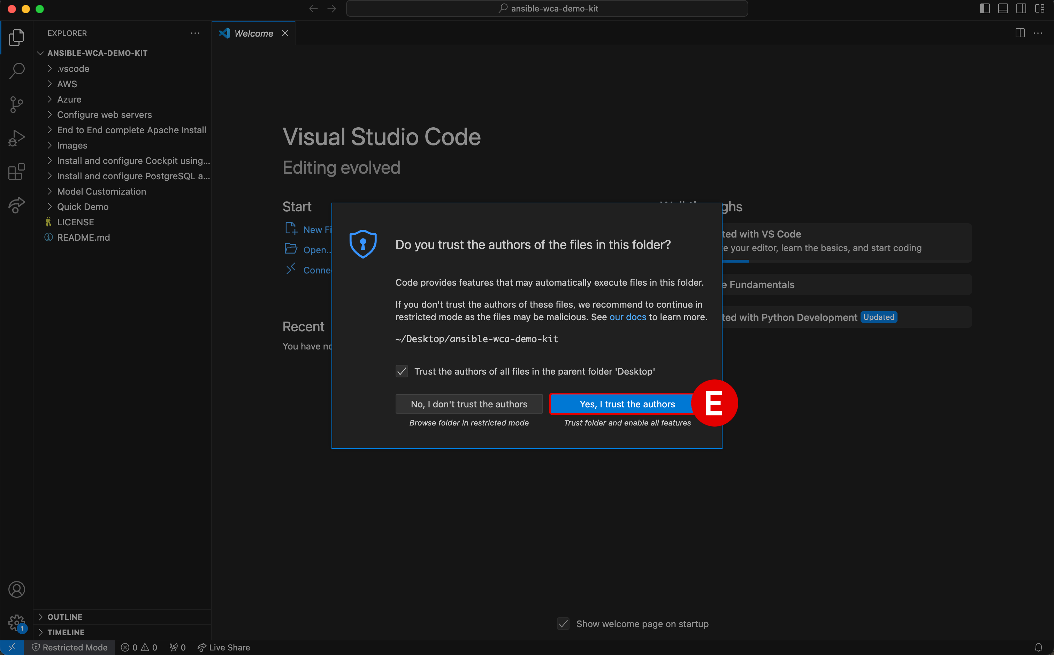Click the Accounts icon
Screen dimensions: 1054x655
pyautogui.click(x=16, y=589)
